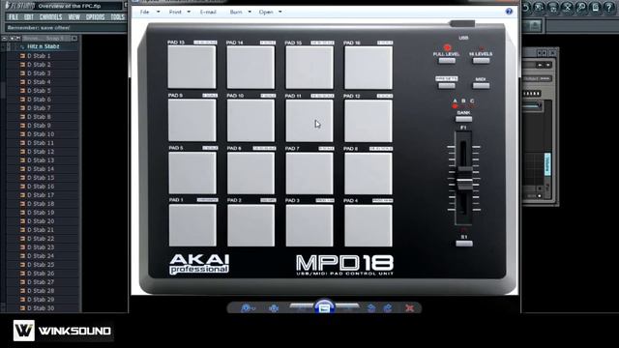Expand the Open dropdown in photo viewer
619x348 pixels.
coord(270,12)
